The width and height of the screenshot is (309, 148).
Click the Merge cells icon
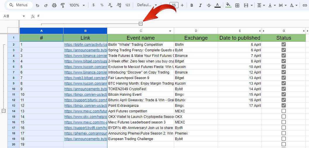[246, 5]
